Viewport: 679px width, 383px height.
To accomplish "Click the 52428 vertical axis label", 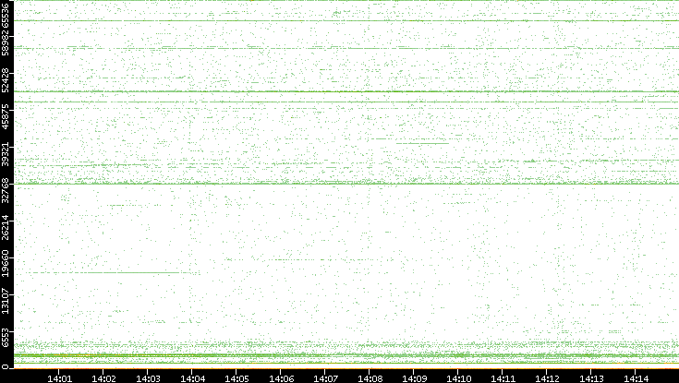I will [x=5, y=80].
